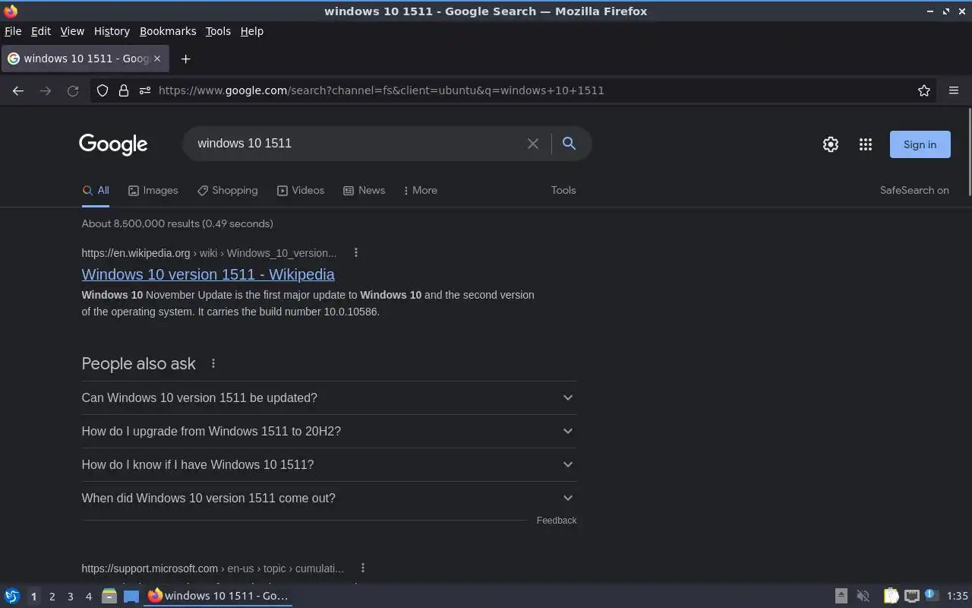Click the Feedback link below questions

coord(557,521)
